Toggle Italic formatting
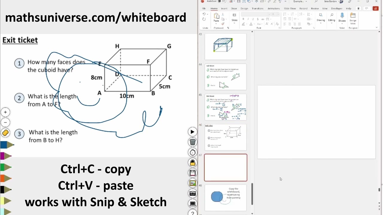The width and height of the screenshot is (383, 215). pyautogui.click(x=248, y=19)
